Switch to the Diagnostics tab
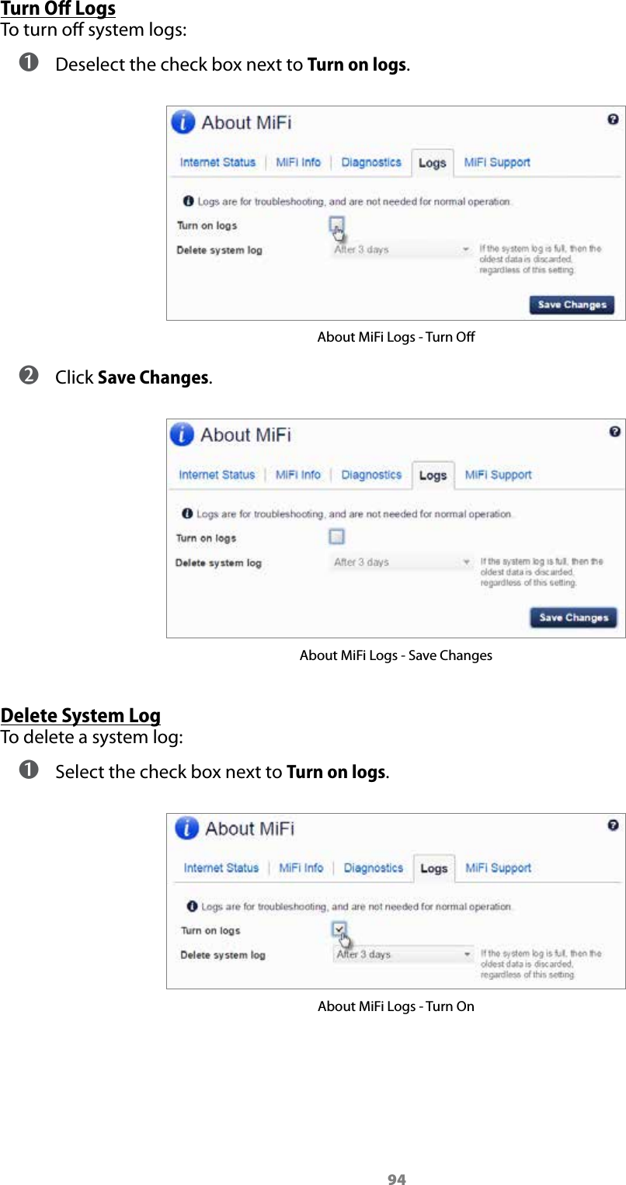Viewport: 626px width, 1185px height. (370, 162)
